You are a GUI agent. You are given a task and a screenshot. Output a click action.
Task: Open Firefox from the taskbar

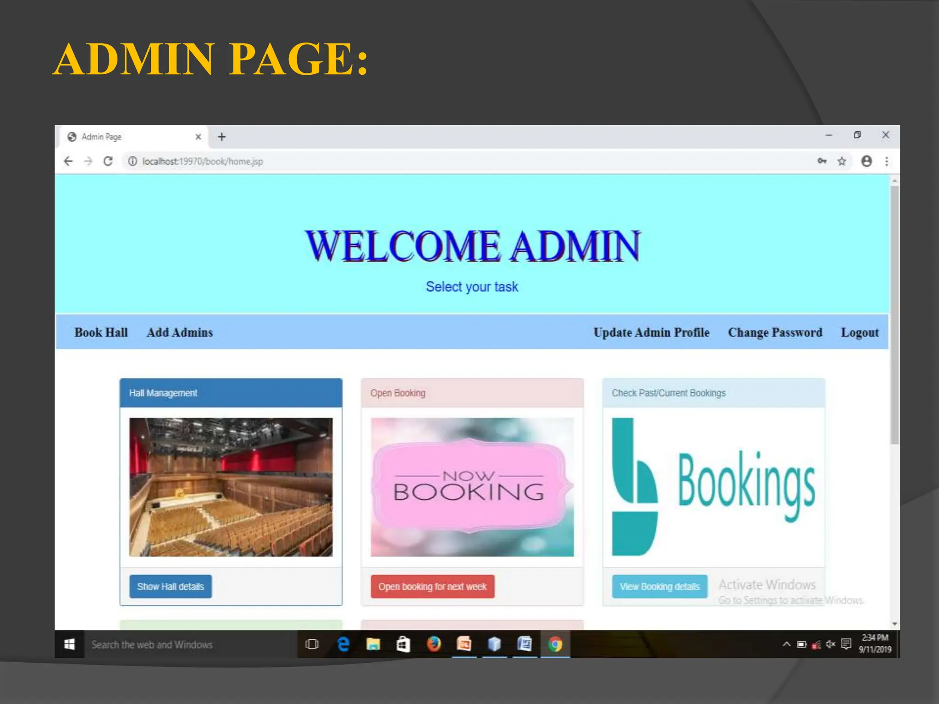click(434, 644)
